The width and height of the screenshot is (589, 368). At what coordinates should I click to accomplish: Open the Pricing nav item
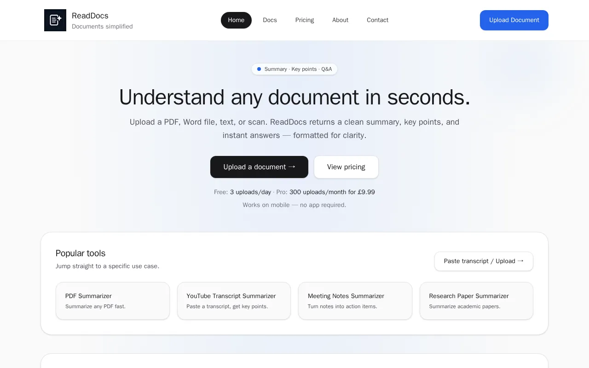[305, 20]
